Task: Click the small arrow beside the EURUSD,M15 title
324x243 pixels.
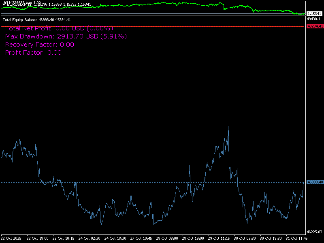Action: click(4, 4)
